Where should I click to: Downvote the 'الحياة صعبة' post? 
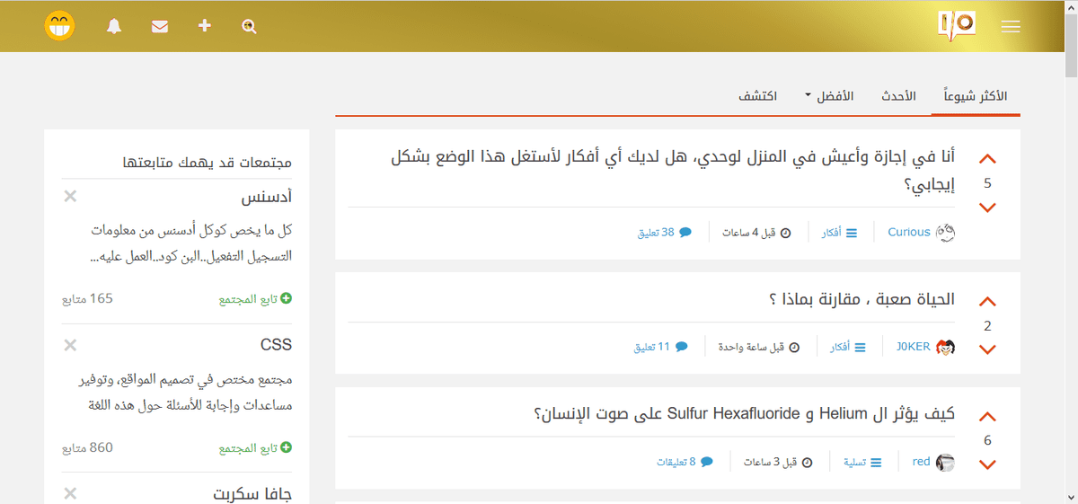tap(987, 349)
